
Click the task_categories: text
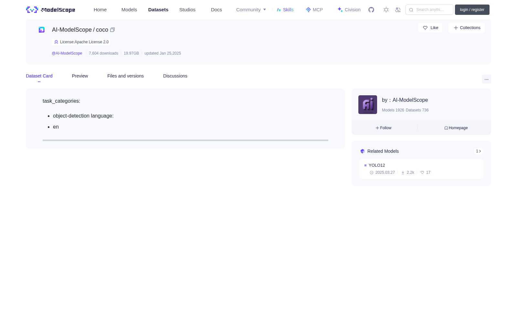(x=61, y=101)
